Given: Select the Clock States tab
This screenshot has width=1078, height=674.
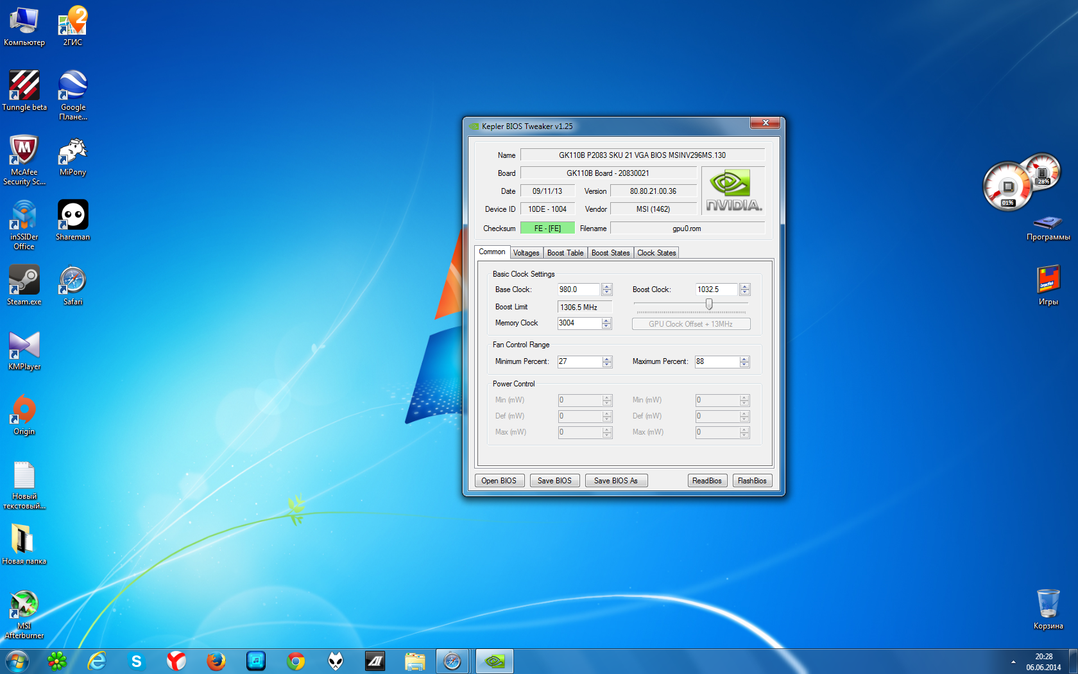Looking at the screenshot, I should pos(656,253).
